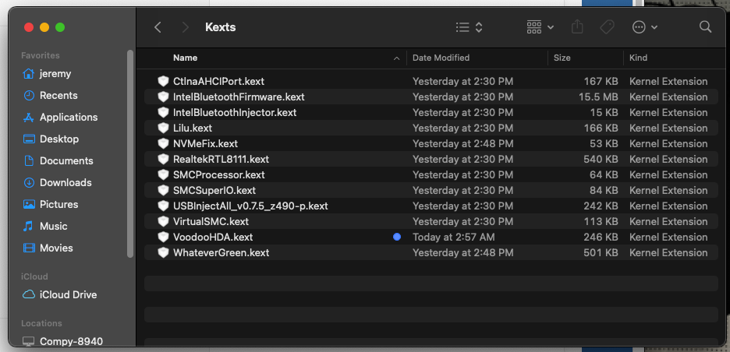Open iCloud Drive in the sidebar

coord(59,295)
